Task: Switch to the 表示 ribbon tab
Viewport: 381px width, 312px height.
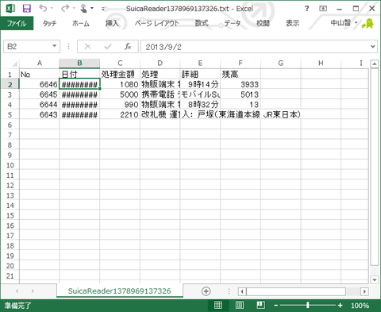Action: [293, 23]
